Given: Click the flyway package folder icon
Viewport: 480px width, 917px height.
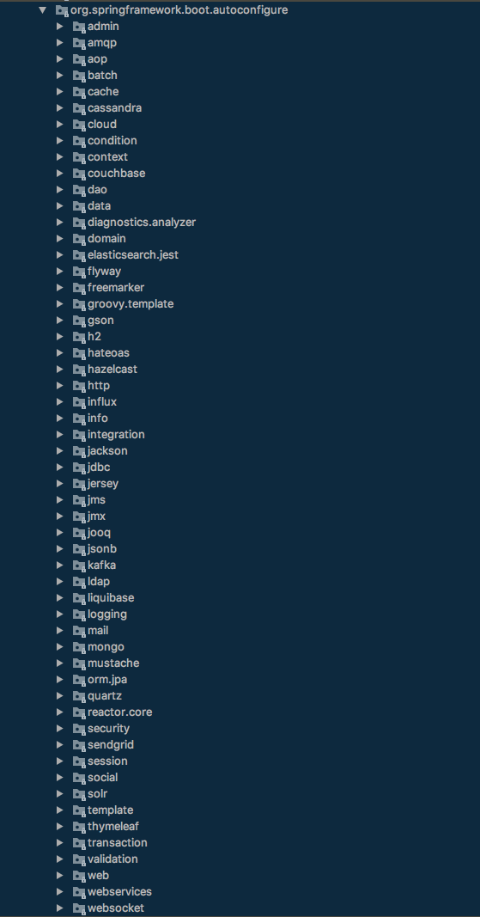Looking at the screenshot, I should pyautogui.click(x=79, y=272).
